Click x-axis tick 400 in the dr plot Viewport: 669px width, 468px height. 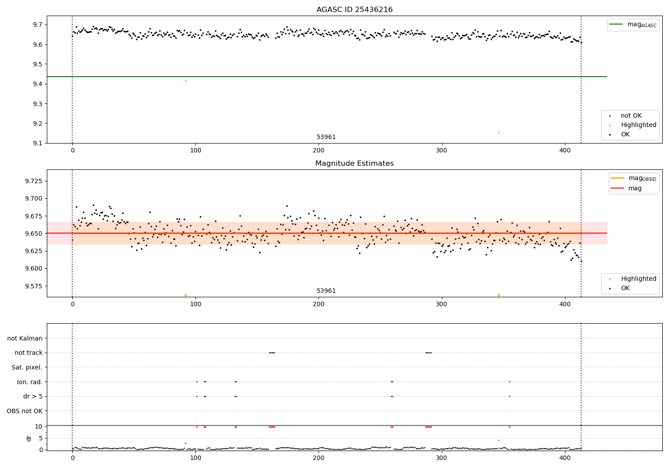(565, 458)
